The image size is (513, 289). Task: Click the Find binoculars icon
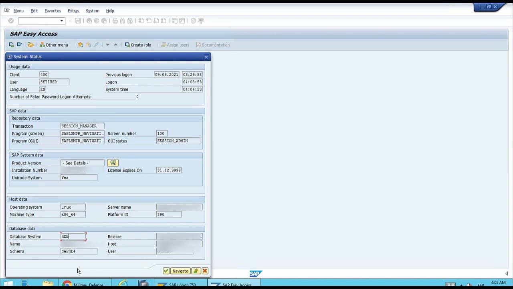[x=123, y=20]
